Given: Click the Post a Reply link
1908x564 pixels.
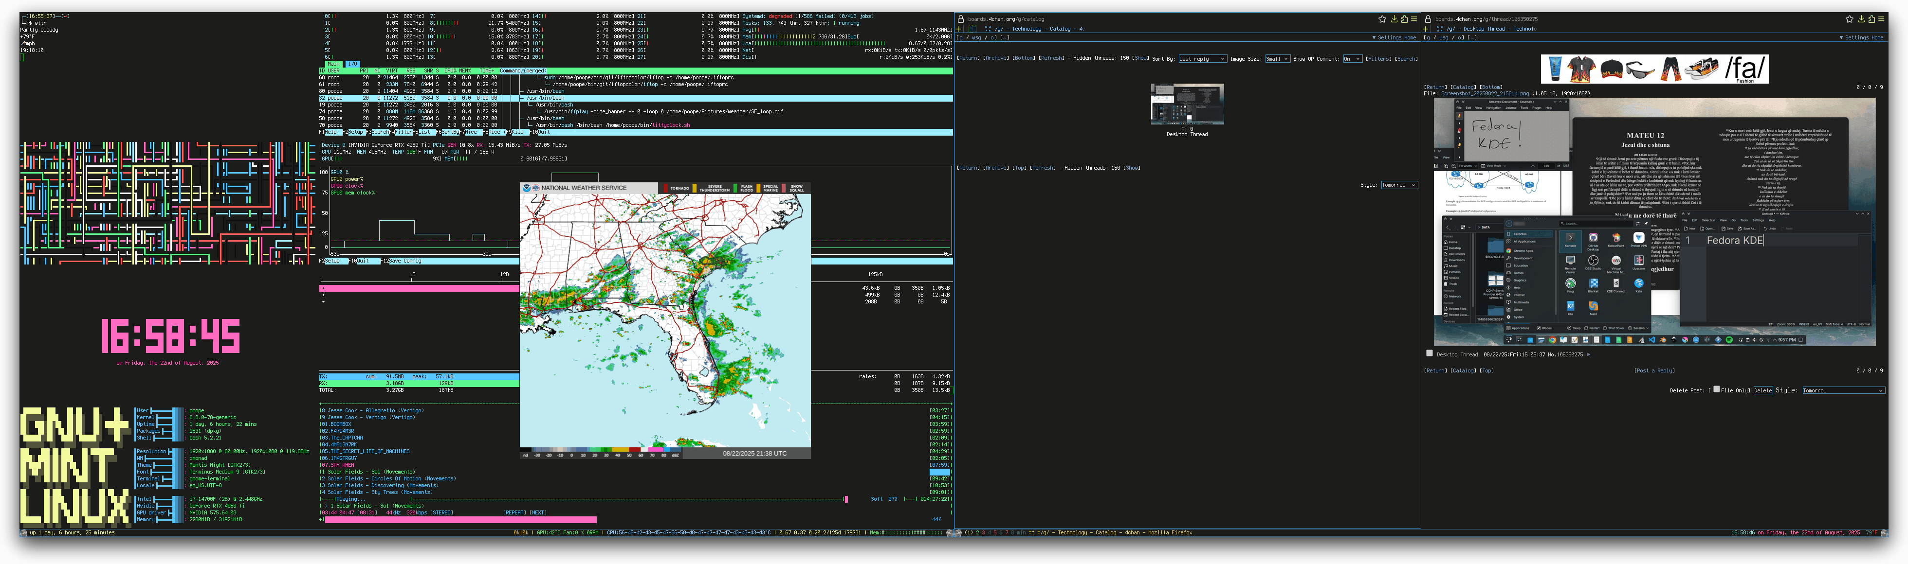Looking at the screenshot, I should (x=1654, y=371).
